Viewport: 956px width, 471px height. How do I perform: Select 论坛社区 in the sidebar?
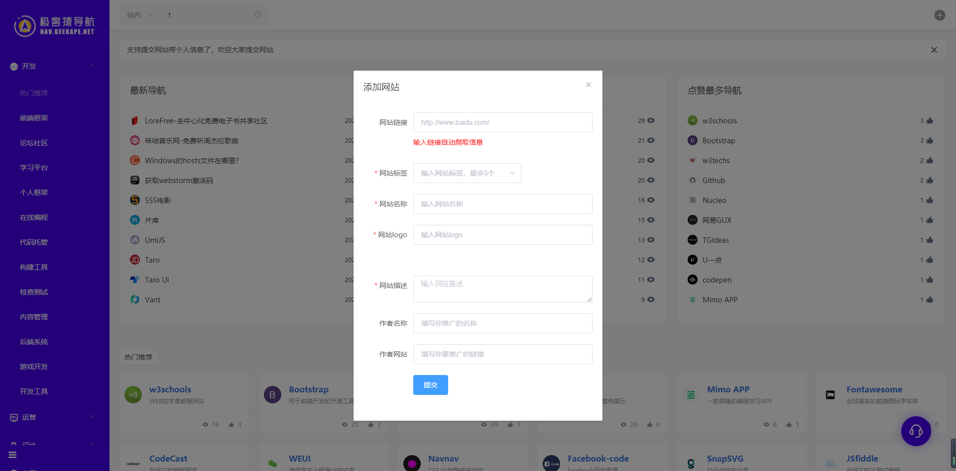click(34, 143)
